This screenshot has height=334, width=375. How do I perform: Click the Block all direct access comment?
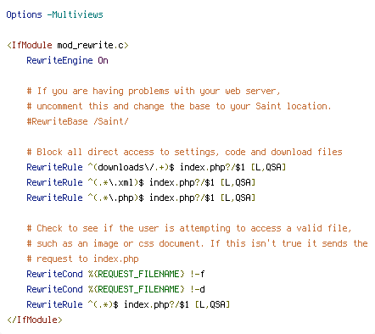pyautogui.click(x=184, y=152)
